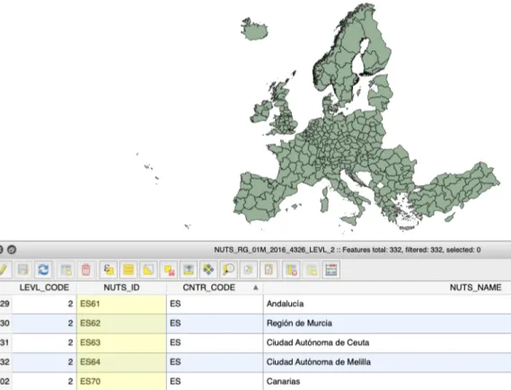The width and height of the screenshot is (511, 390).
Task: Click the Andalucía name cell
Action: tap(387, 304)
